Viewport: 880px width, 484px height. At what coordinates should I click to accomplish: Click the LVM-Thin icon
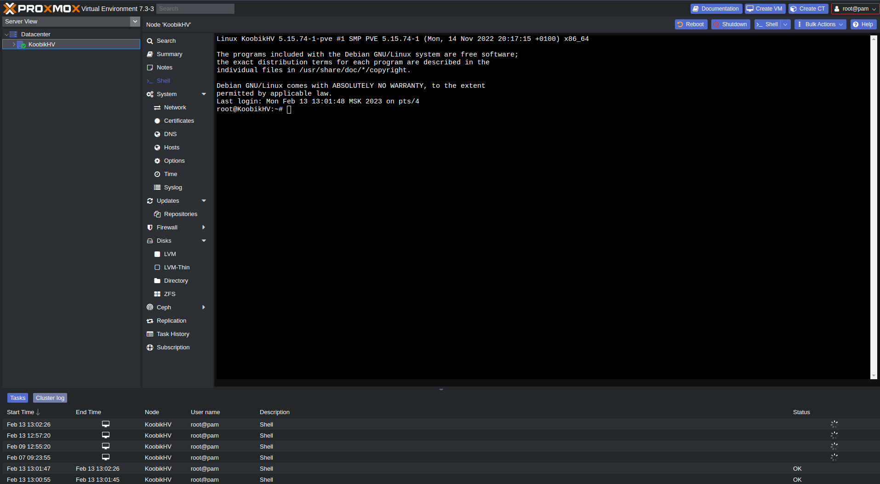click(x=157, y=268)
